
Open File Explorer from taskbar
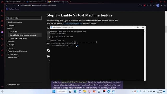pyautogui.click(x=85, y=91)
